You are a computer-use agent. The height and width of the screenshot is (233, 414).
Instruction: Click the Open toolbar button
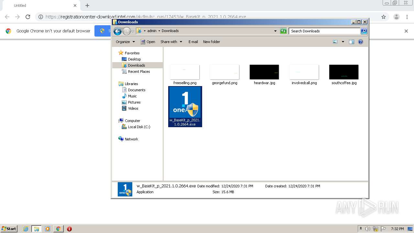pos(148,42)
